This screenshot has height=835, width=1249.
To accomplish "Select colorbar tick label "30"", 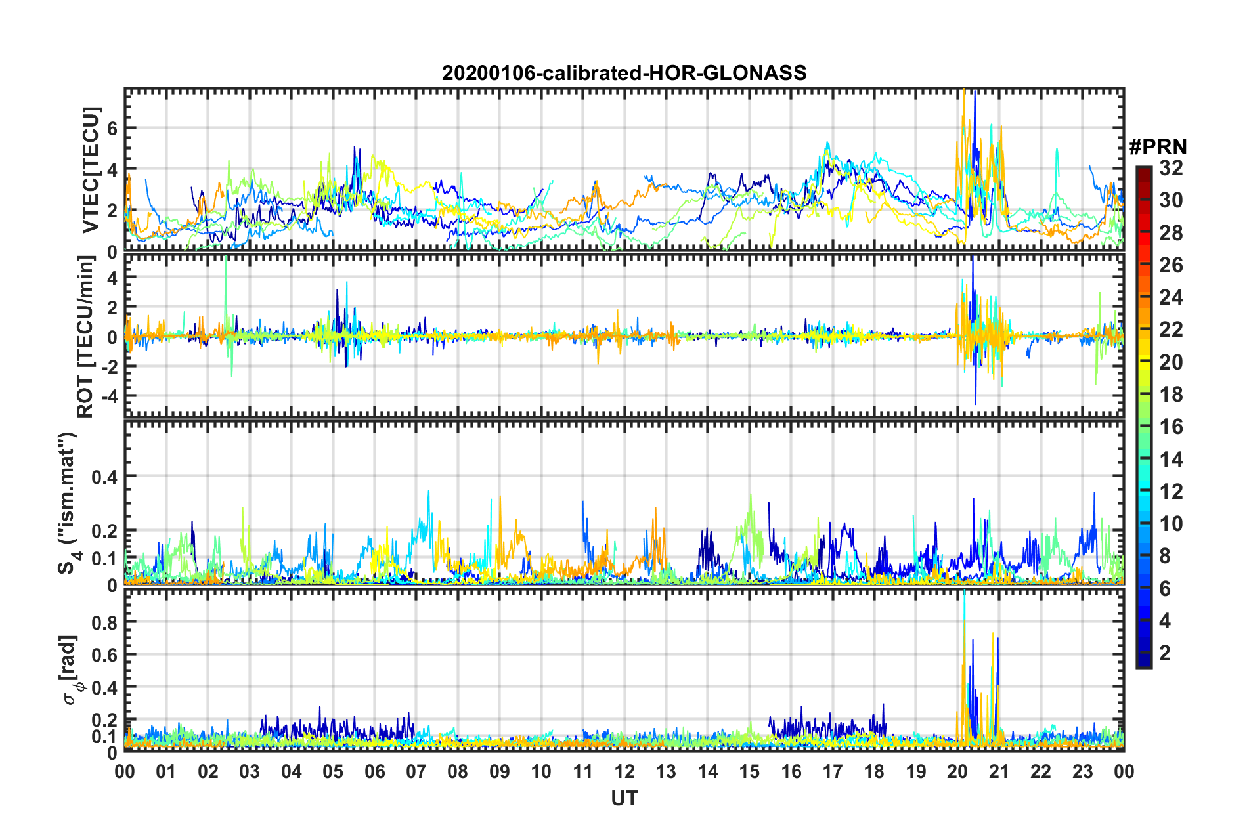I will (x=1172, y=200).
